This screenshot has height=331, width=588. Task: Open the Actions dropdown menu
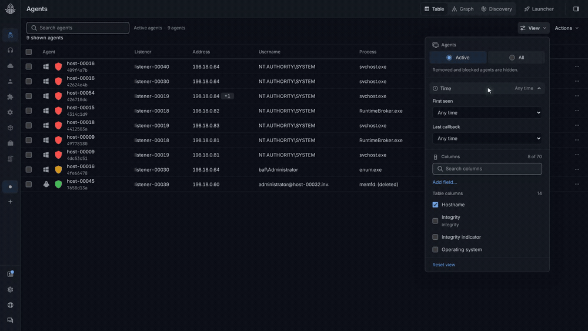point(567,28)
